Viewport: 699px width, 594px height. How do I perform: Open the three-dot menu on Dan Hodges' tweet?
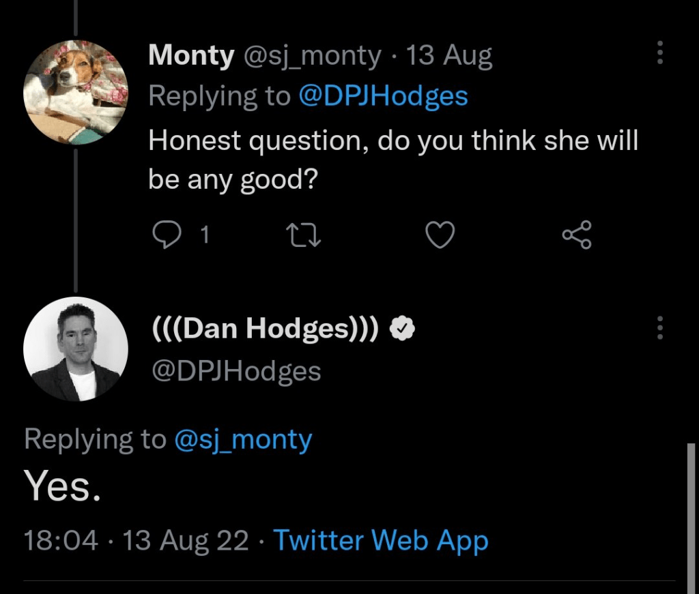(x=659, y=328)
